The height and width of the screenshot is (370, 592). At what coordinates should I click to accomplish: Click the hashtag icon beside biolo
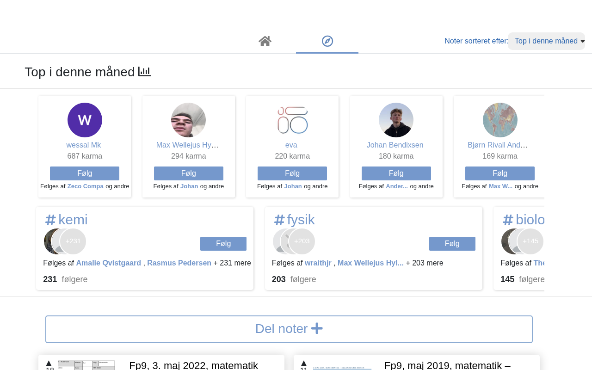click(508, 220)
